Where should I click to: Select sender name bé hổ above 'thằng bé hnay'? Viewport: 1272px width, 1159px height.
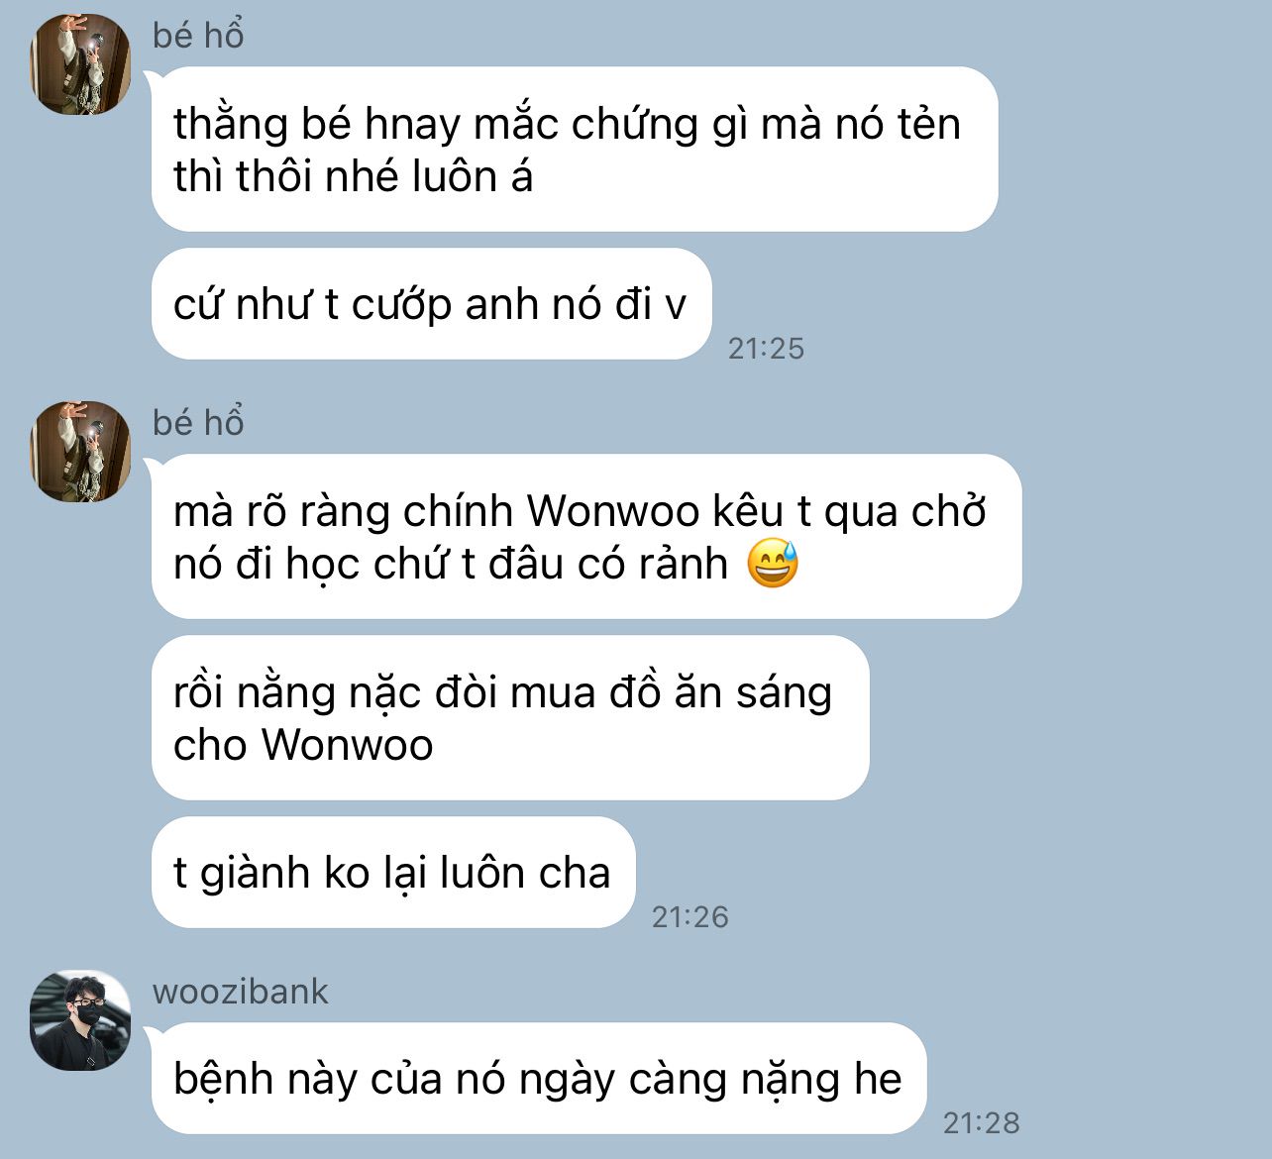point(198,36)
